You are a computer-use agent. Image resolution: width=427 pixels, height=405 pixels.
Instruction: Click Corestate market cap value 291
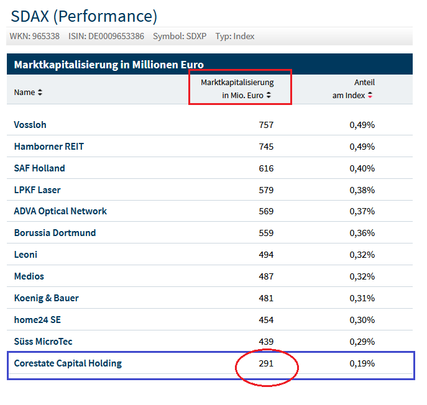point(266,363)
